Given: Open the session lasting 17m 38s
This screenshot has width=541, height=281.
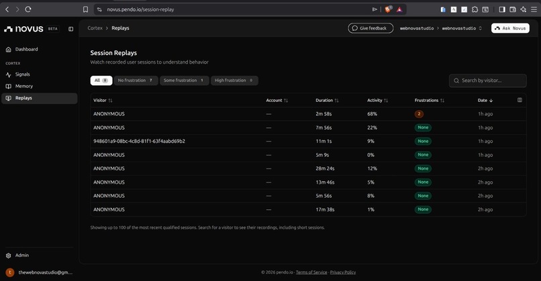Looking at the screenshot, I should [x=308, y=209].
